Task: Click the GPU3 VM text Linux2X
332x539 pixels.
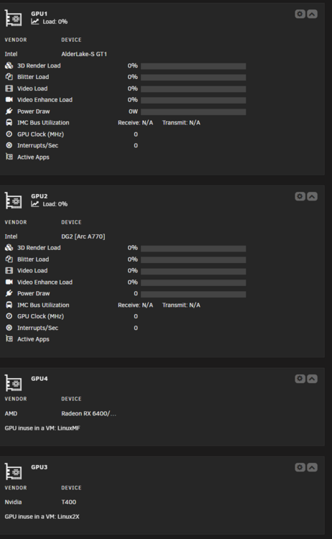Action: (68, 516)
